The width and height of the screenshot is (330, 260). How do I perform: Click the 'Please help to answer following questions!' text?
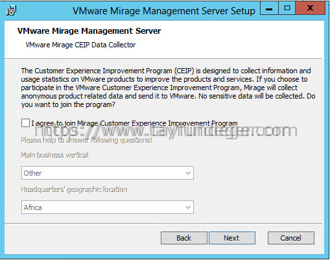pyautogui.click(x=86, y=140)
